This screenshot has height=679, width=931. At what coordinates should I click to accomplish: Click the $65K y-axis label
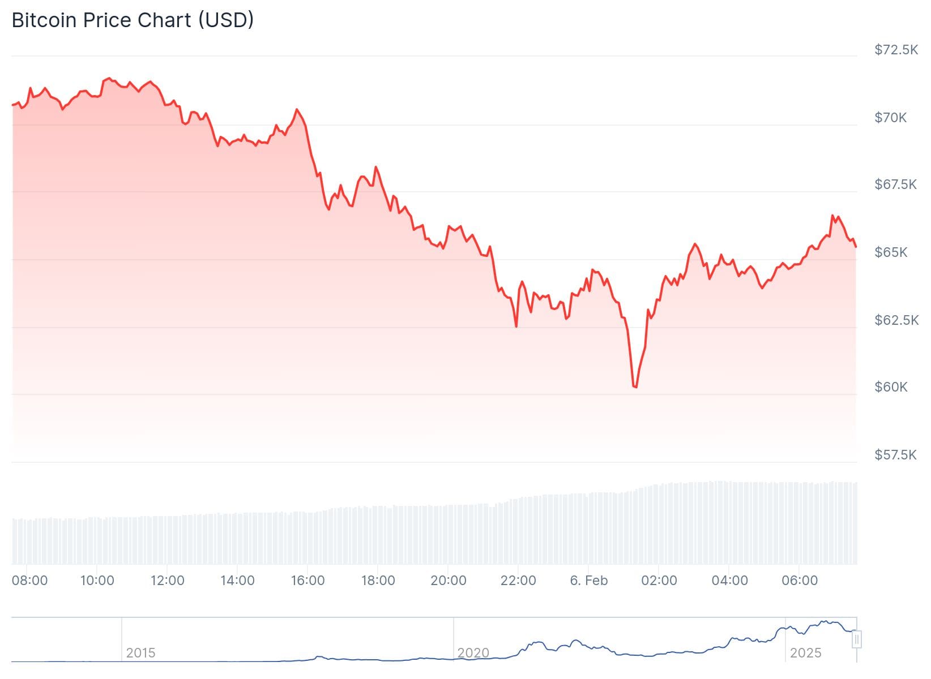pyautogui.click(x=891, y=252)
